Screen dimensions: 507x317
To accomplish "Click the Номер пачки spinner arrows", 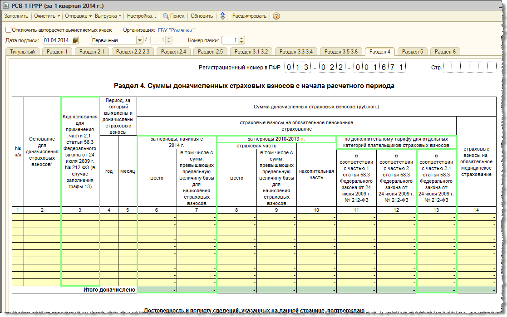I will pyautogui.click(x=241, y=40).
